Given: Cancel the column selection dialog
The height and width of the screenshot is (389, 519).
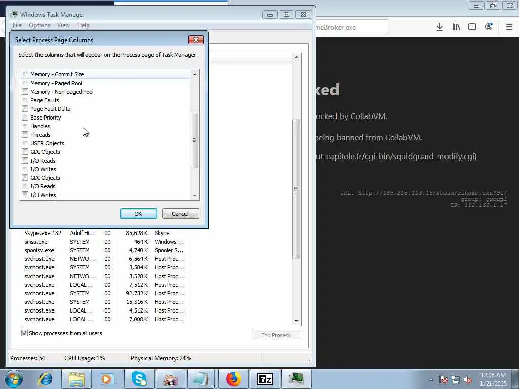Looking at the screenshot, I should pyautogui.click(x=180, y=214).
